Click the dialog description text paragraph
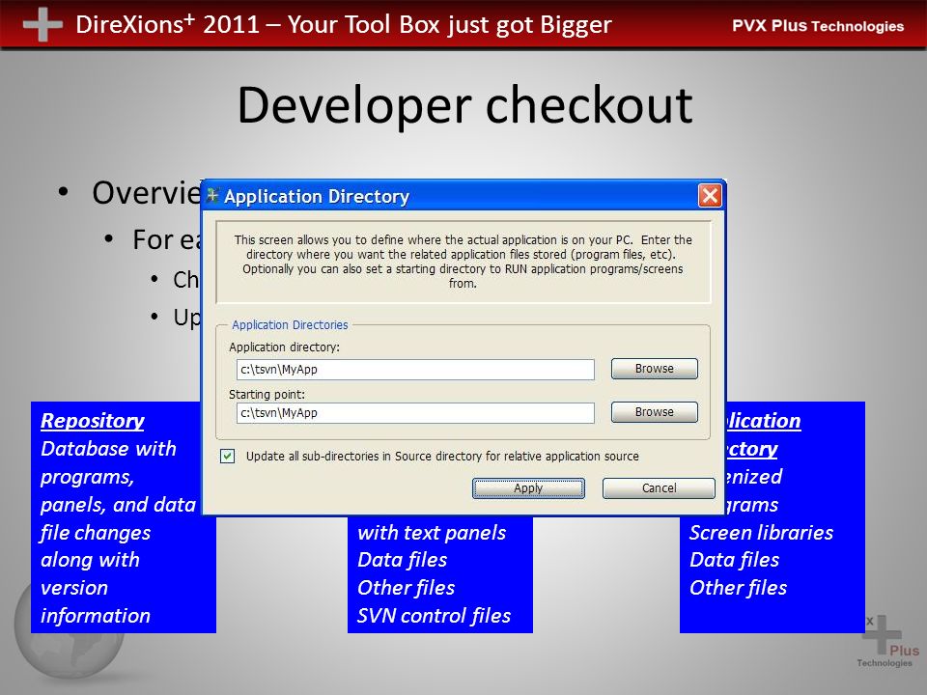The height and width of the screenshot is (695, 927). [463, 262]
